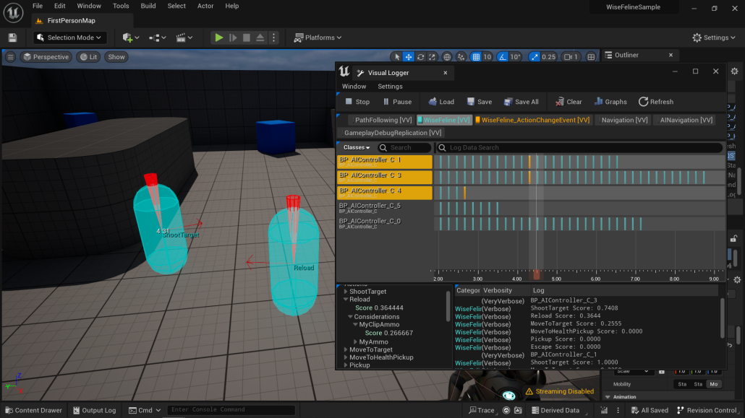
Task: Open the Cinematics clapboard icon
Action: [x=184, y=38]
